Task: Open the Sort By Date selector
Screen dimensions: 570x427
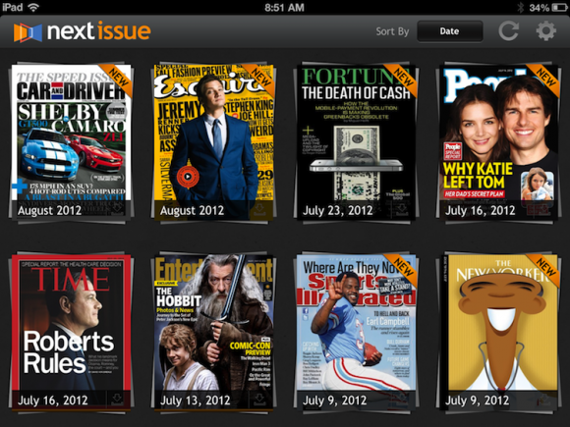Action: click(450, 31)
